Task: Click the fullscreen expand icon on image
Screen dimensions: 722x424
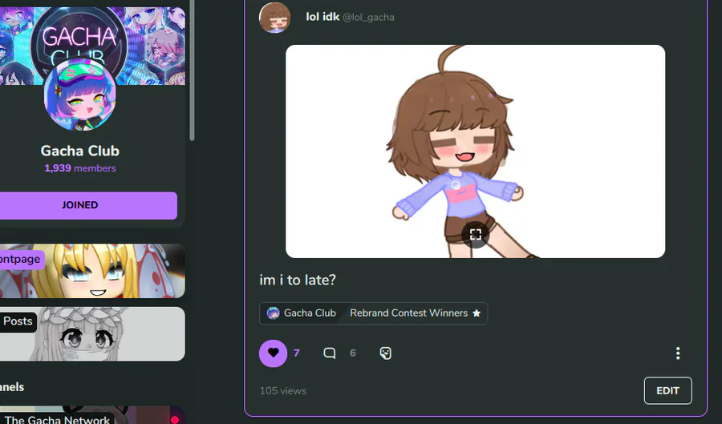Action: tap(476, 235)
